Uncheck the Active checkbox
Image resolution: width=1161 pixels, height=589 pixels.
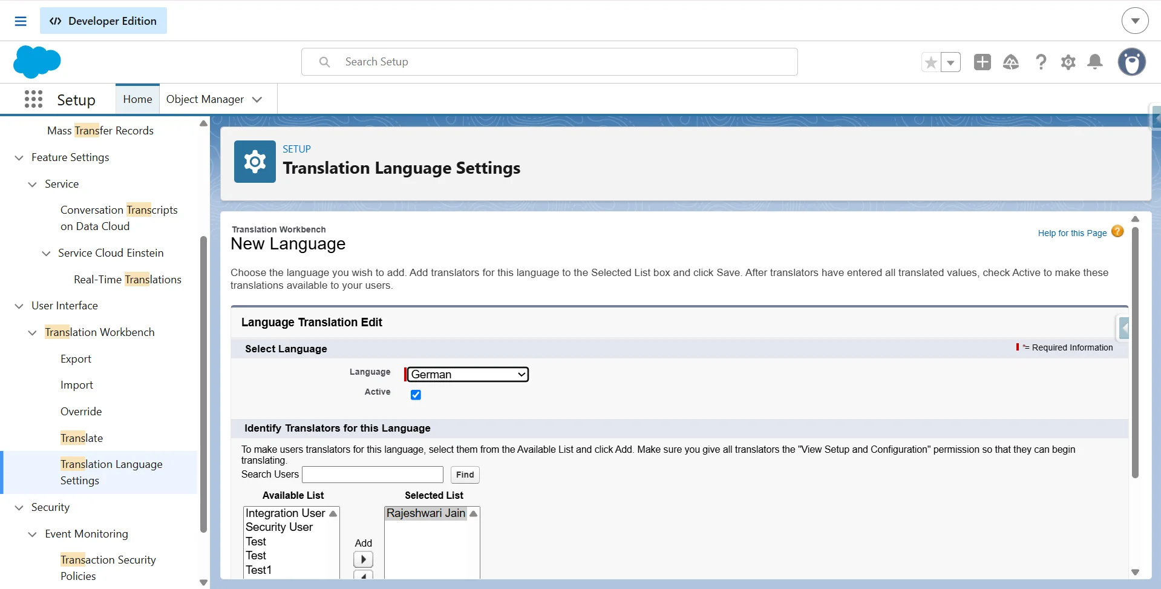pos(416,395)
